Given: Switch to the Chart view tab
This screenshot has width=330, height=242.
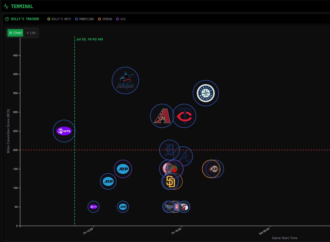Looking at the screenshot, I should coord(15,33).
